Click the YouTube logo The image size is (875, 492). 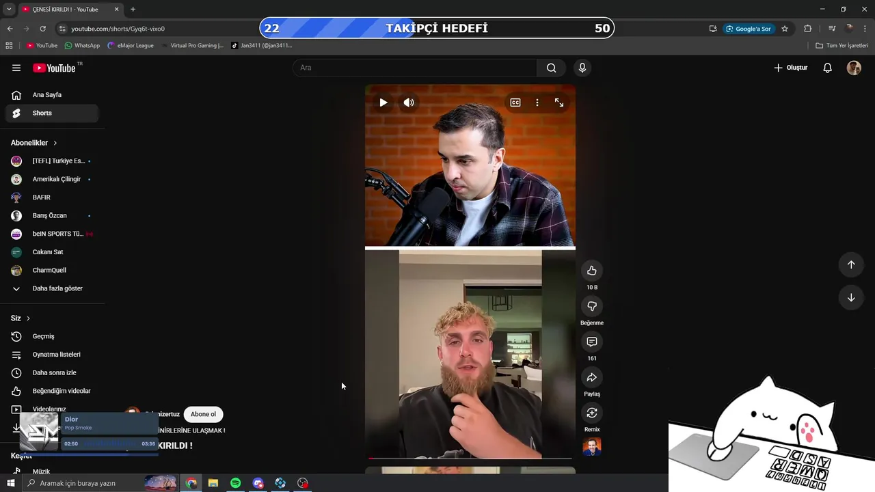pyautogui.click(x=55, y=68)
